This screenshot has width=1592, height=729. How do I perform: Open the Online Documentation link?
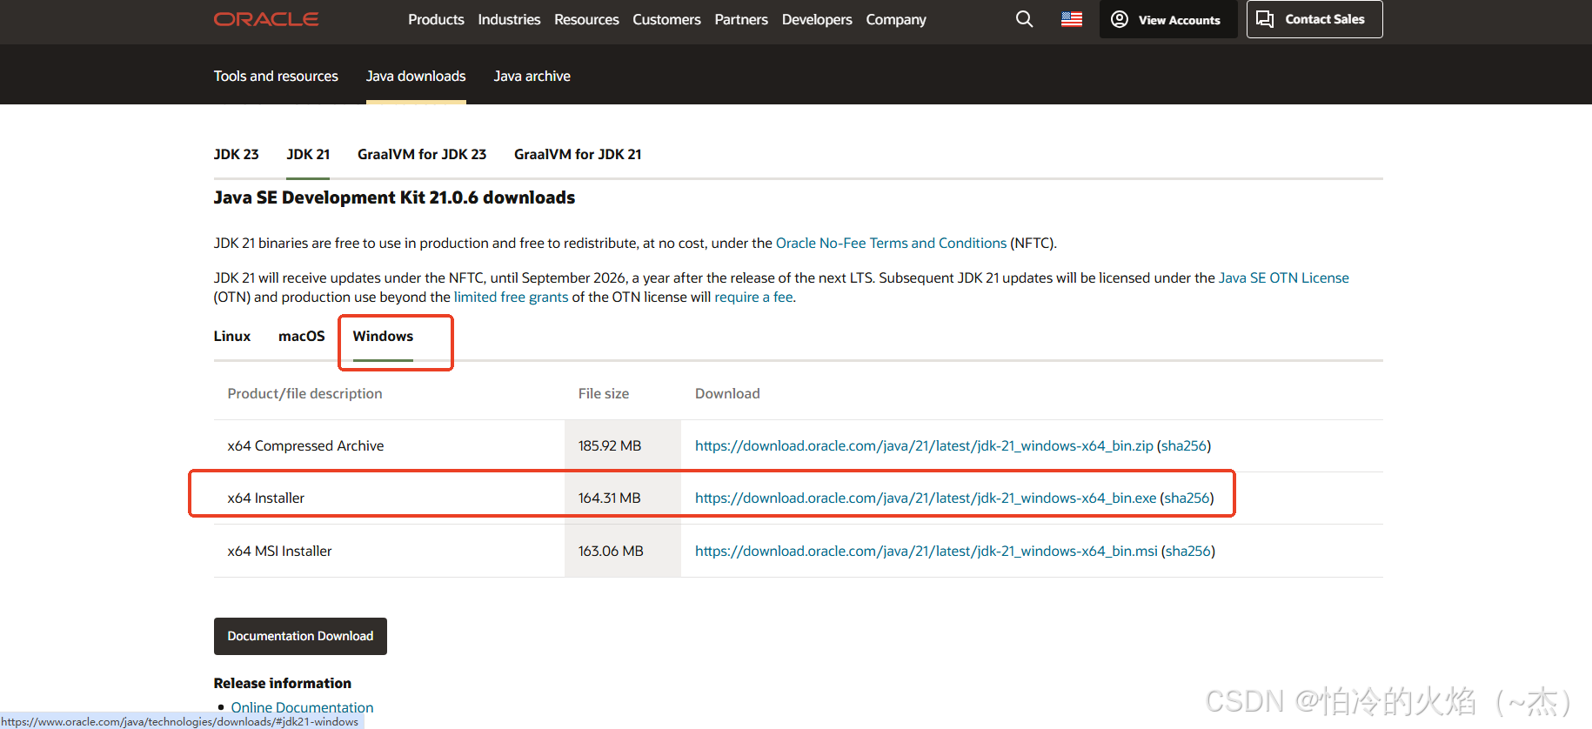pyautogui.click(x=302, y=707)
